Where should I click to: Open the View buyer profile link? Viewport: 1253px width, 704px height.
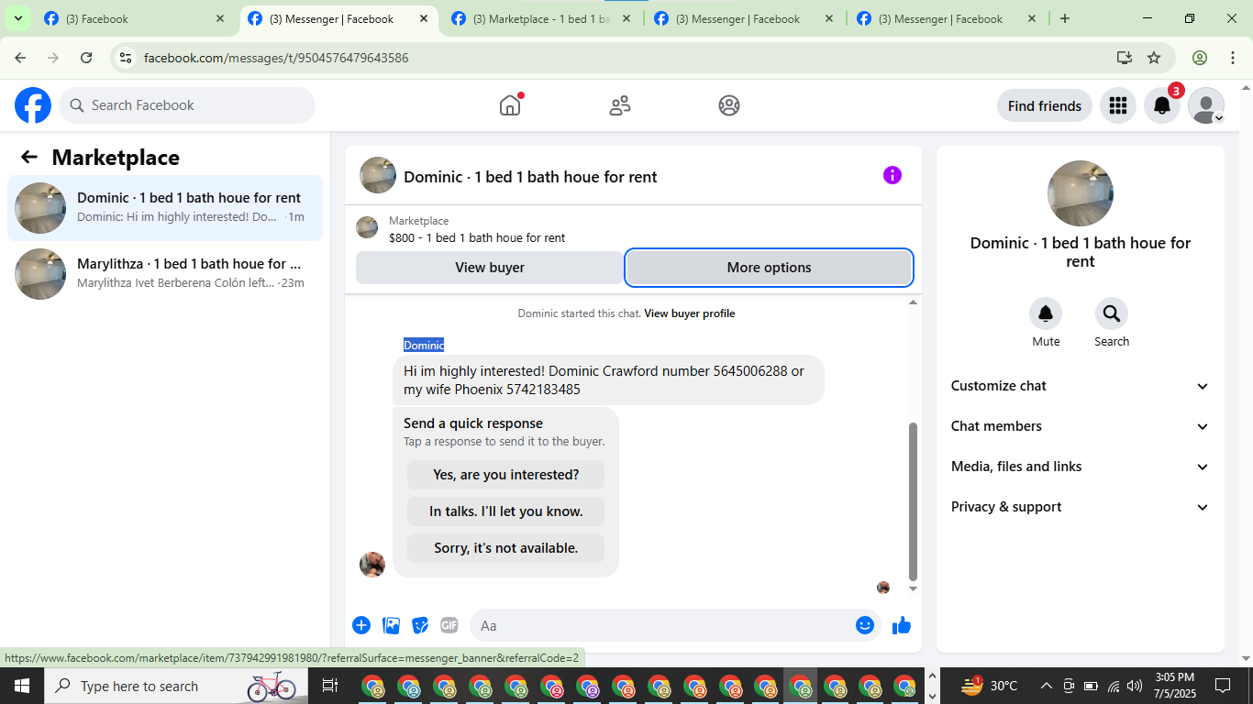(690, 313)
